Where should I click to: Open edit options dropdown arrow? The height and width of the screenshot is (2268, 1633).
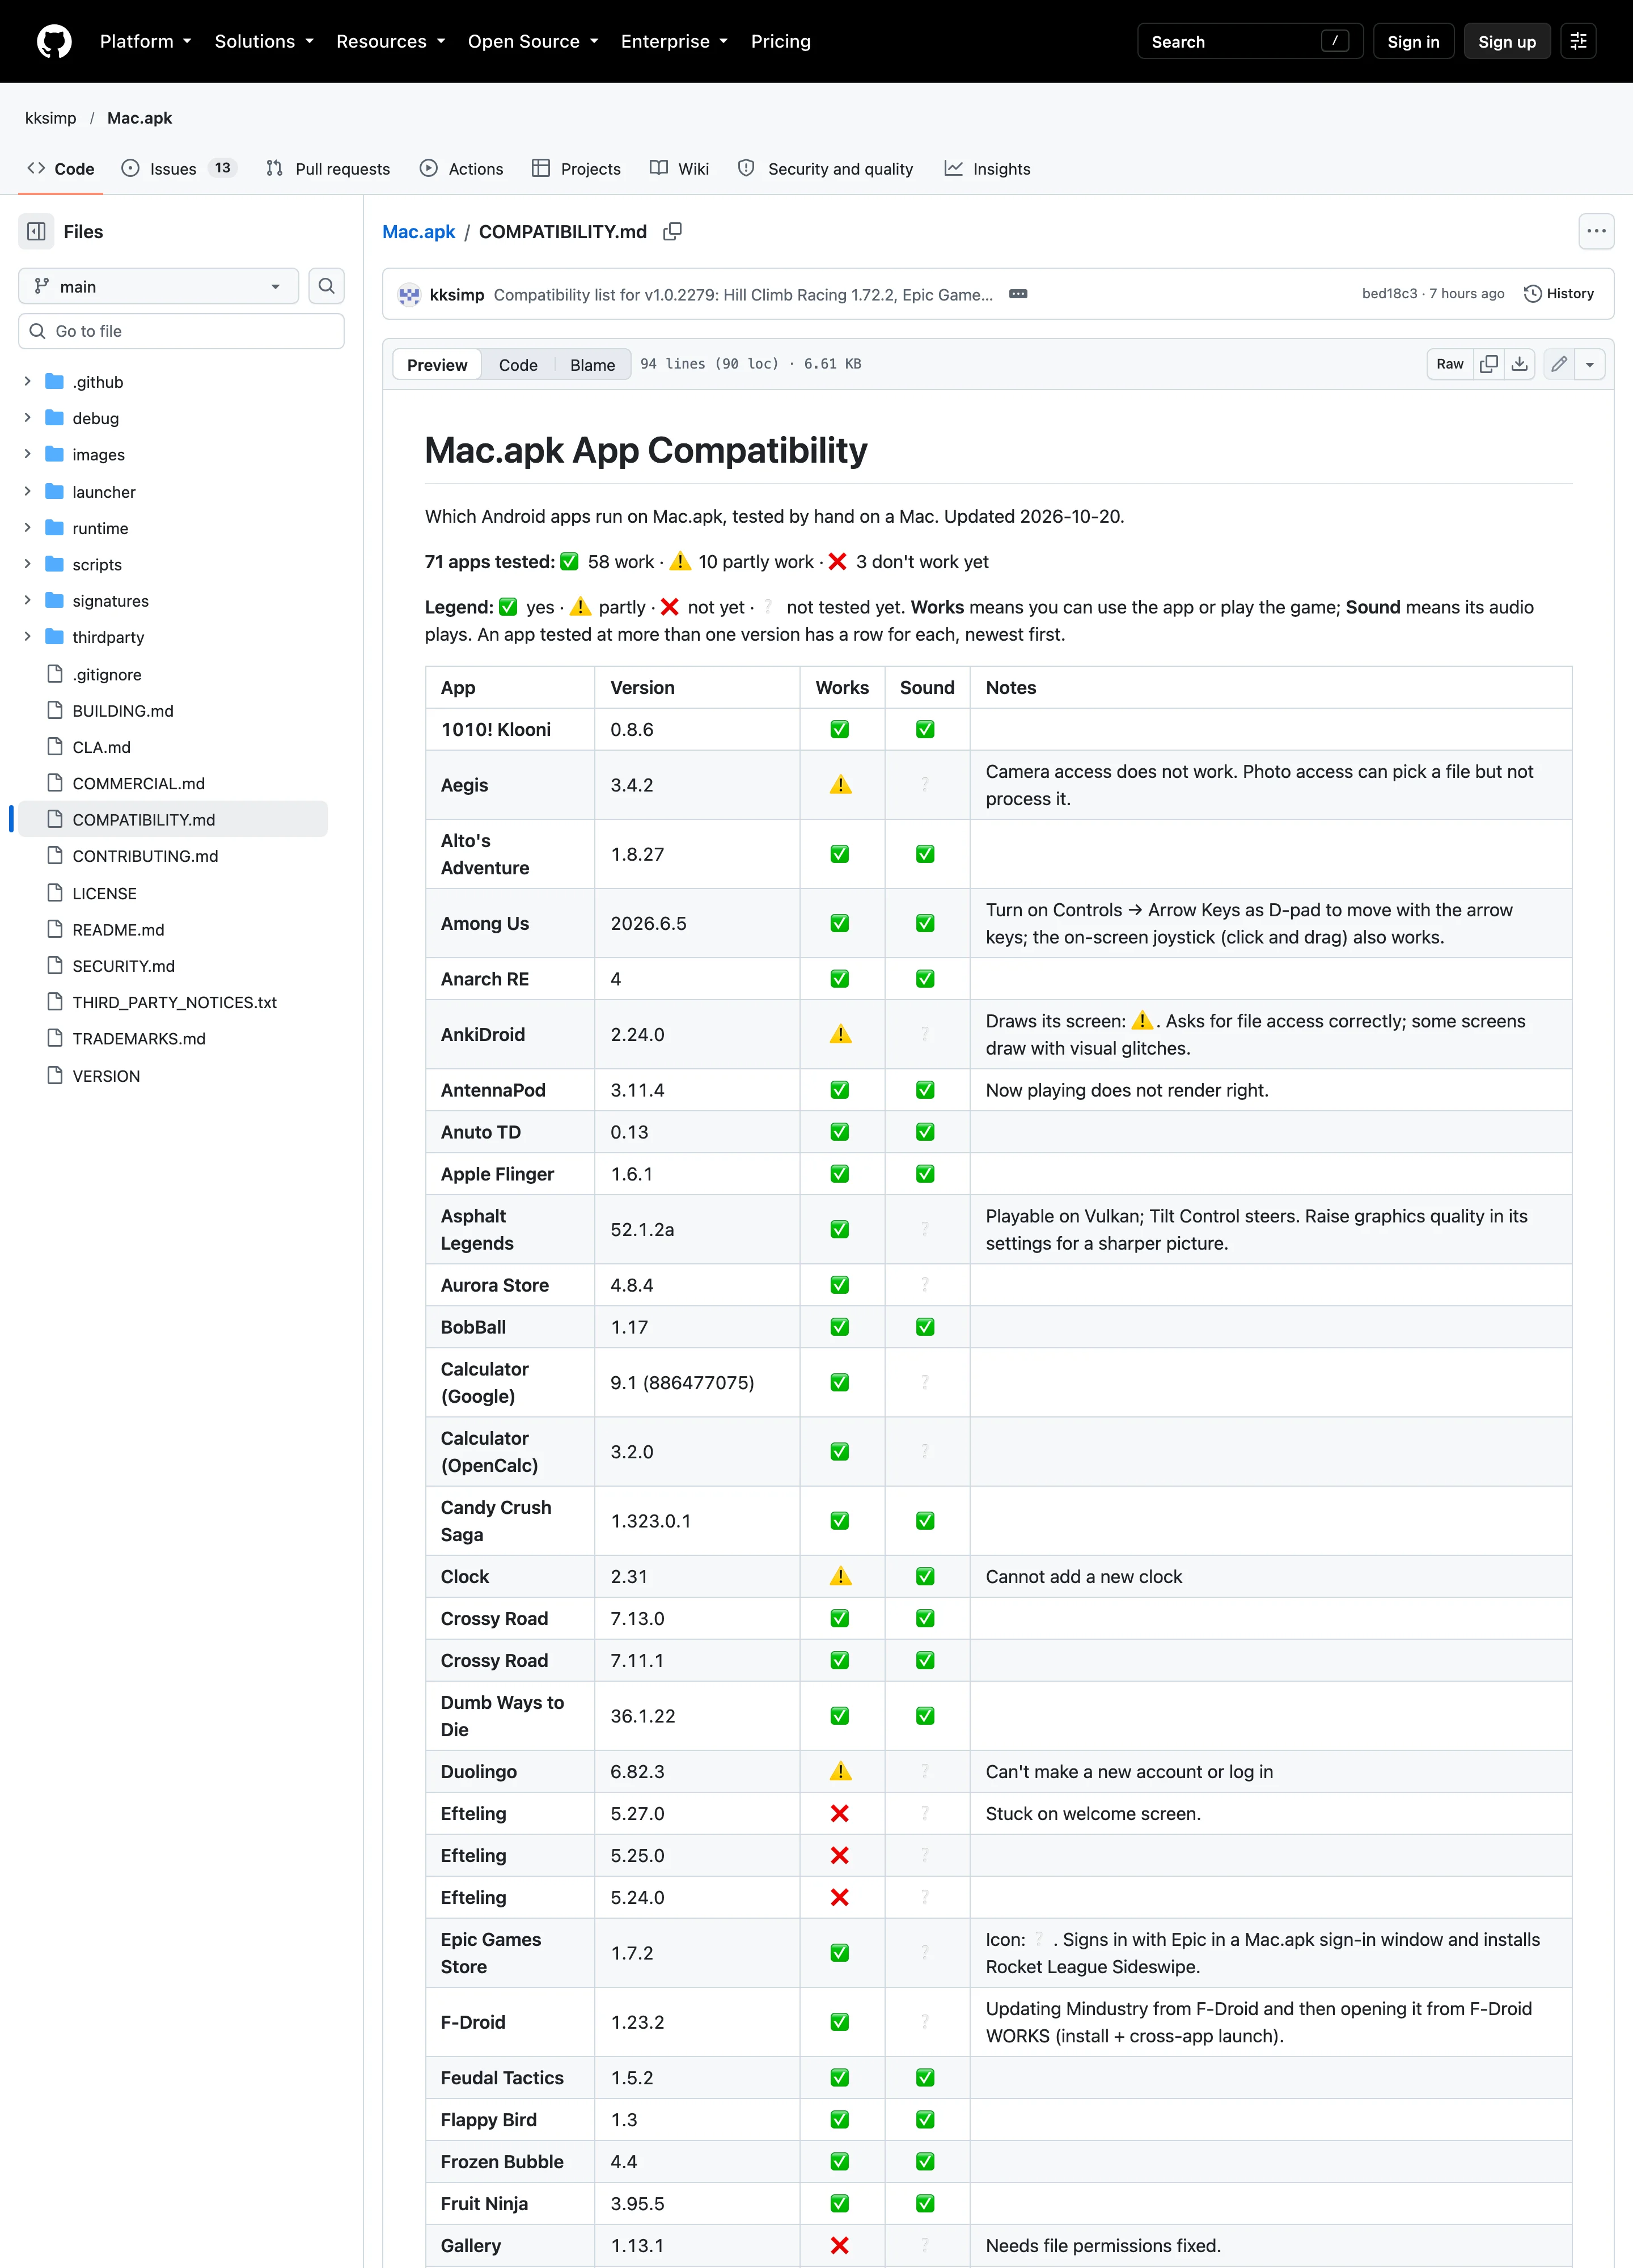[1590, 364]
